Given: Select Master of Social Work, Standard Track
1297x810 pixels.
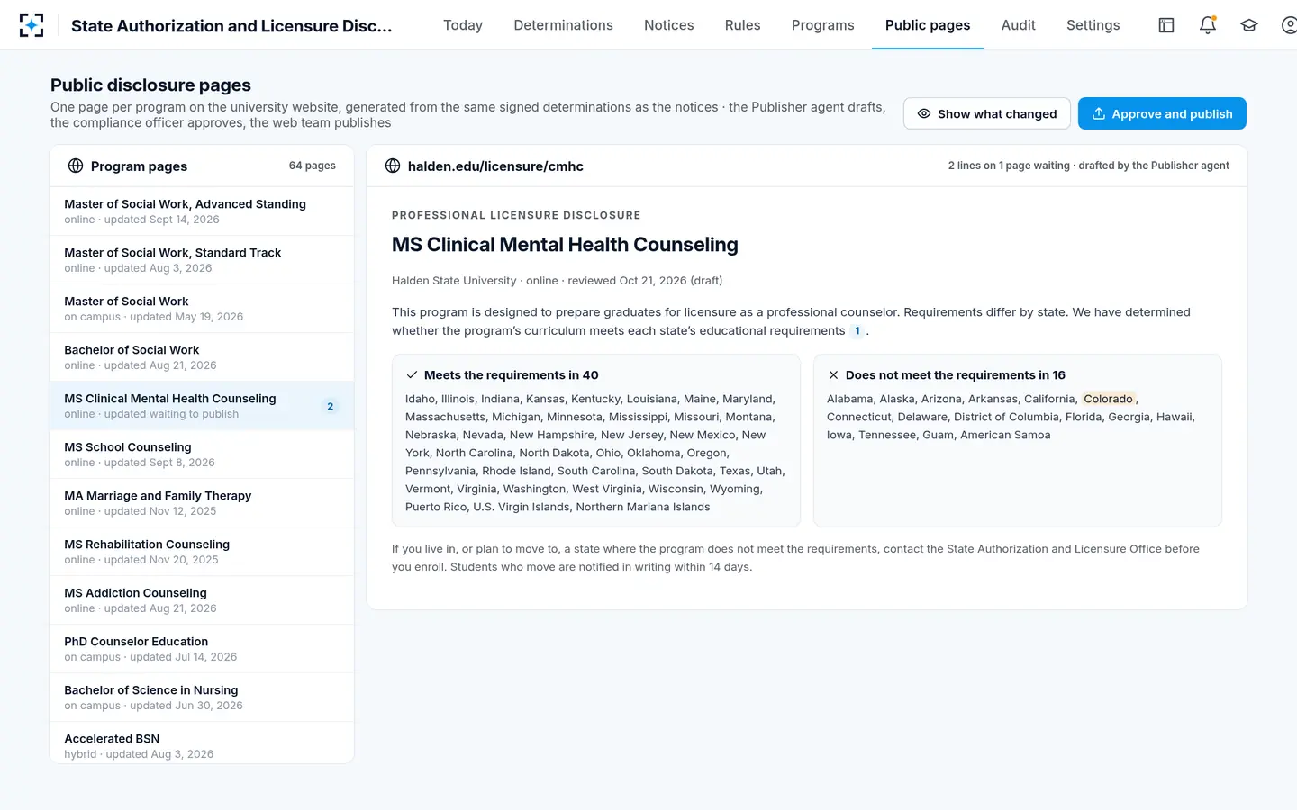Looking at the screenshot, I should click(x=202, y=260).
